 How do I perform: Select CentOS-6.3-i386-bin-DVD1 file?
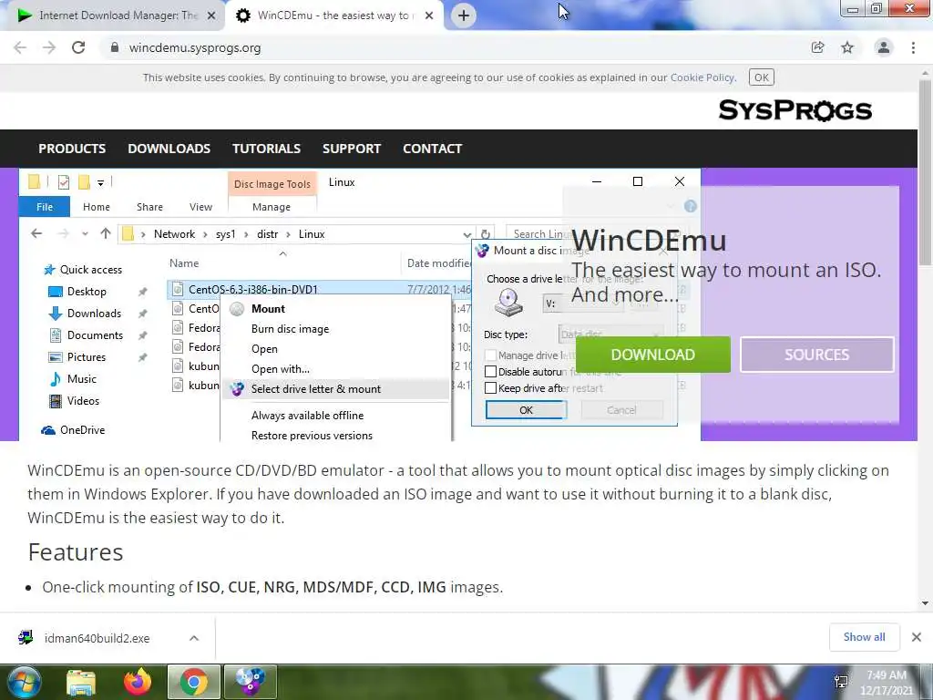click(x=253, y=289)
